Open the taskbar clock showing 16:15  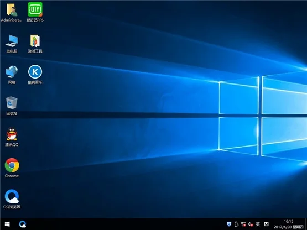[289, 224]
